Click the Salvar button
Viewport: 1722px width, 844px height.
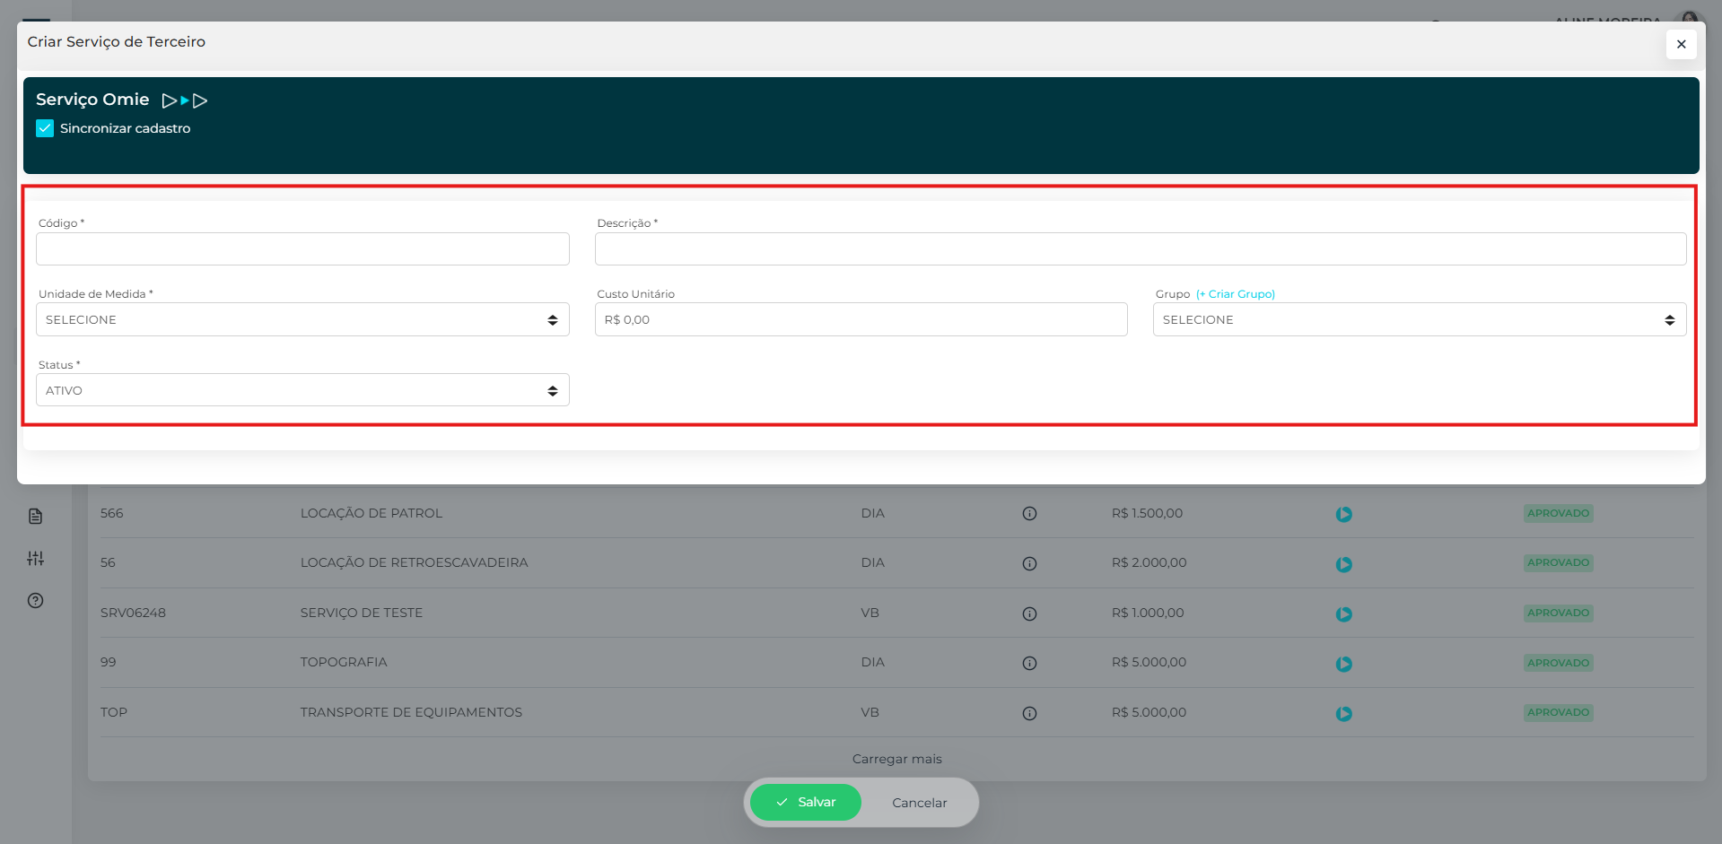(x=805, y=802)
